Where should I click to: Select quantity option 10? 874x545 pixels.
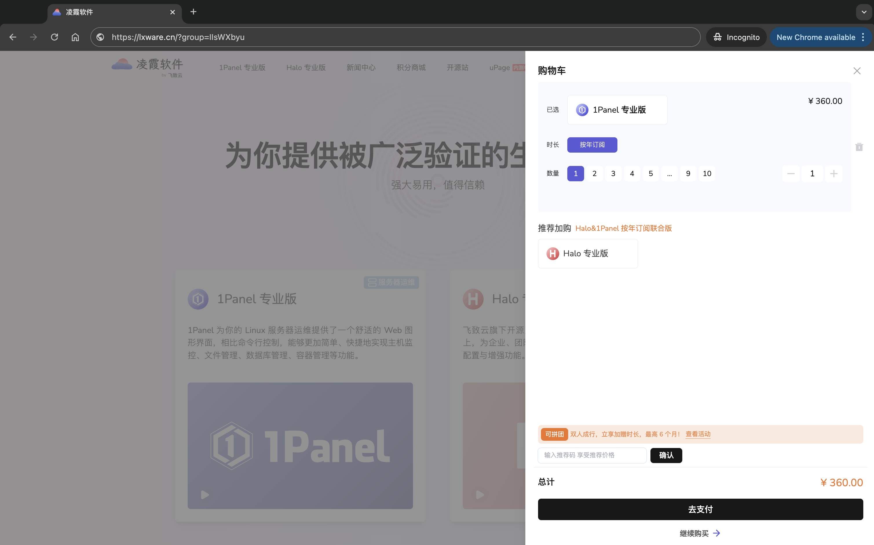[x=707, y=174]
